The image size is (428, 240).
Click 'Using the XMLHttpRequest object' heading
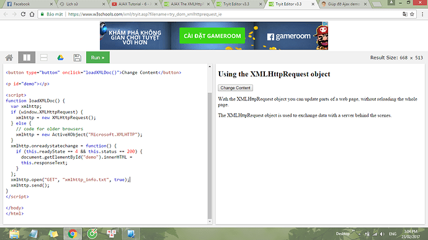pos(274,74)
